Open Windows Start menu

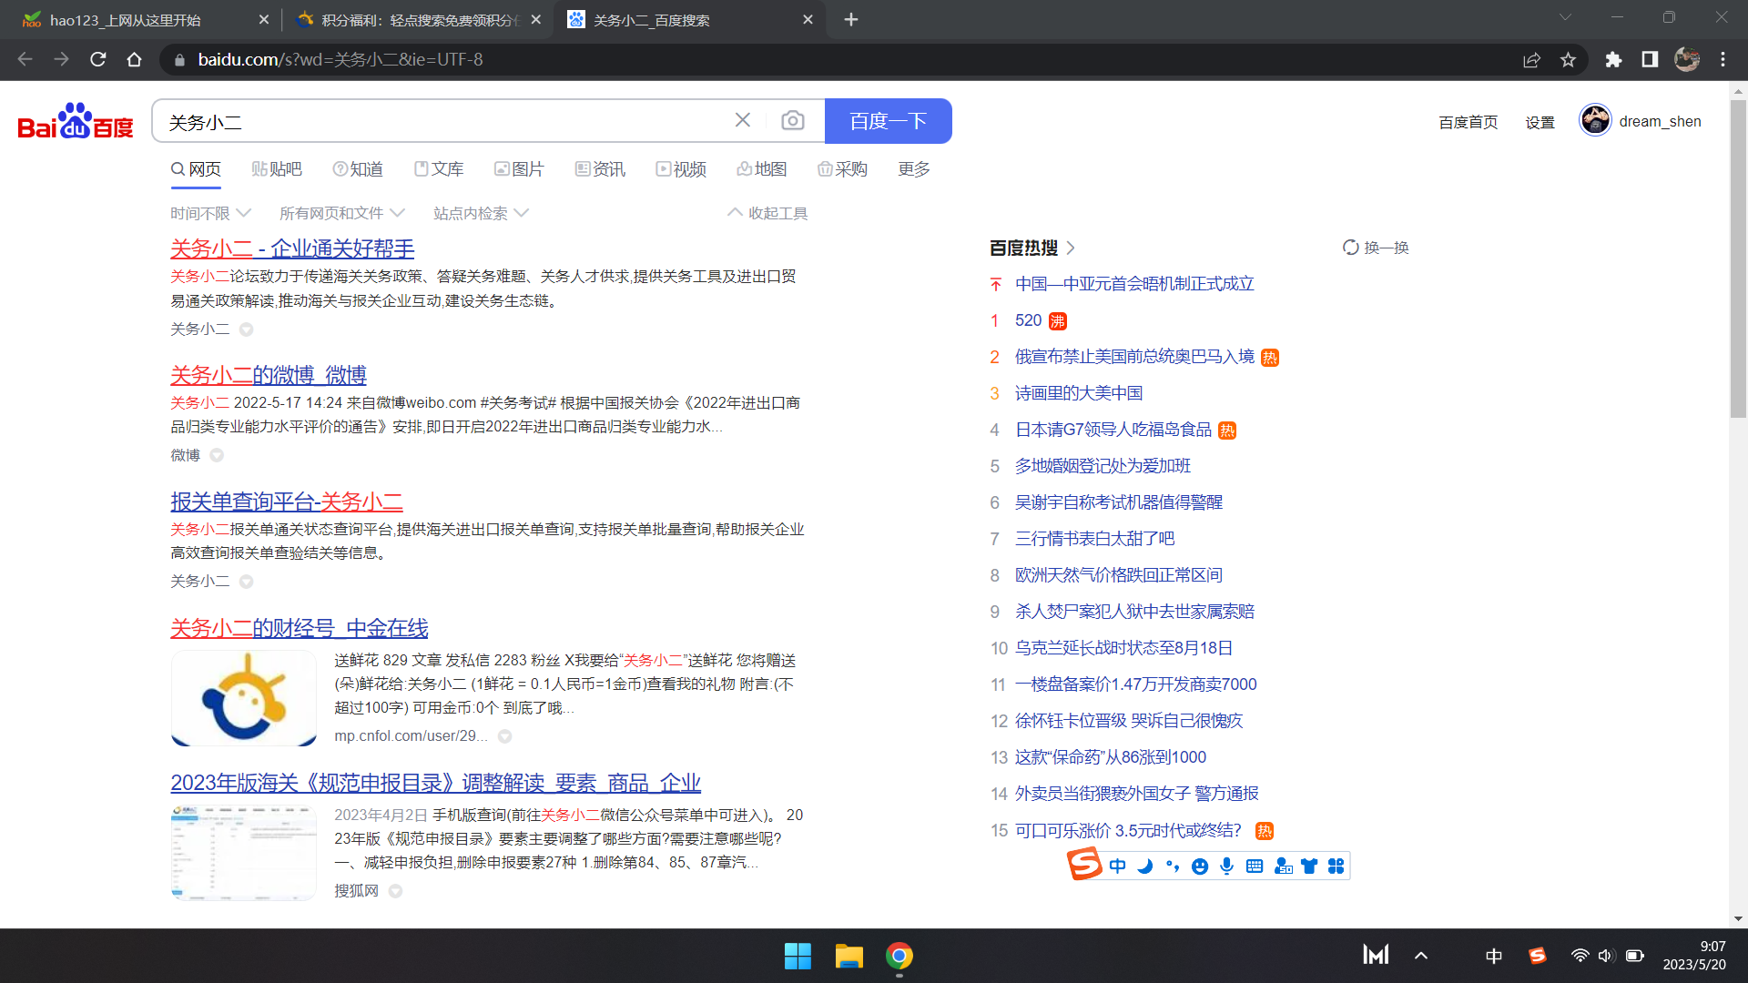tap(798, 956)
